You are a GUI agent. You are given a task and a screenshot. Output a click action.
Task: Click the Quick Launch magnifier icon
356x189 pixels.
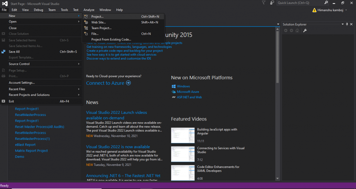(x=326, y=2)
